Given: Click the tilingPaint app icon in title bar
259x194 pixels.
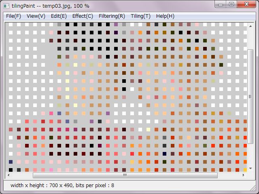Looking at the screenshot, I should click(x=6, y=6).
